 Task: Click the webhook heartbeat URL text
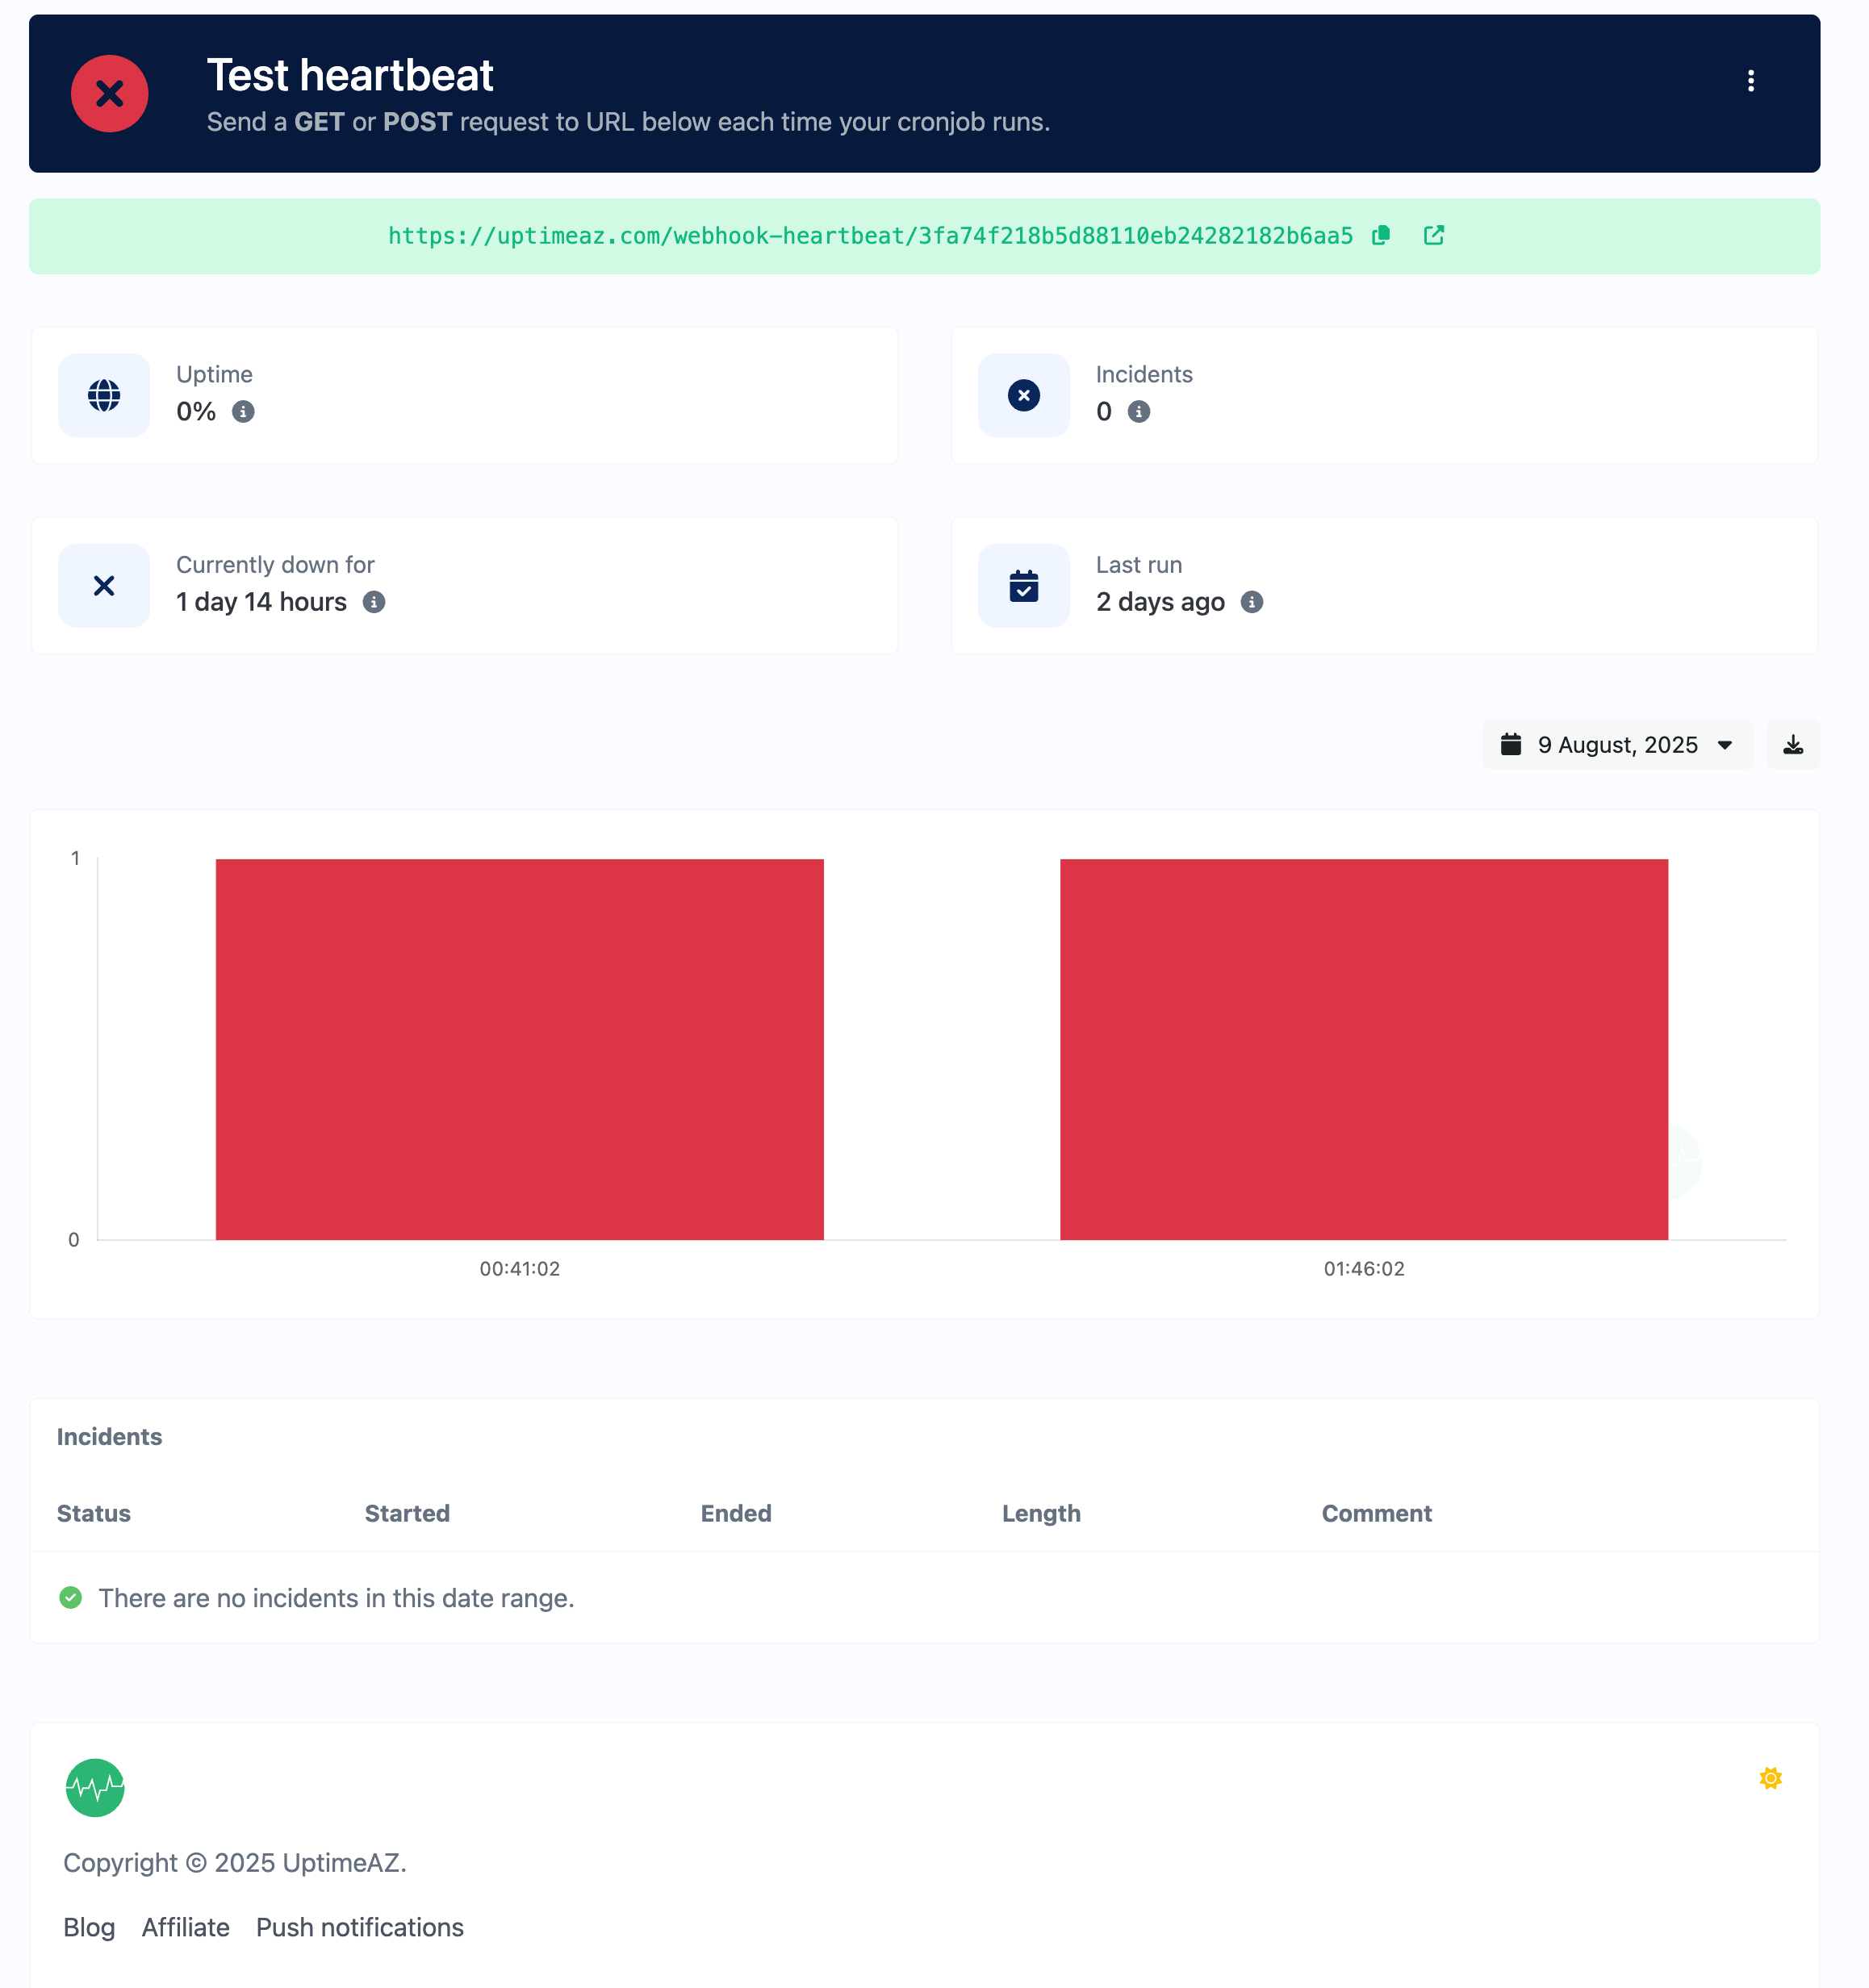tap(870, 236)
